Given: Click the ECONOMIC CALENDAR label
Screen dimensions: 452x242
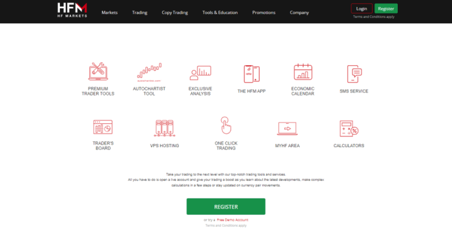Looking at the screenshot, I should (303, 92).
